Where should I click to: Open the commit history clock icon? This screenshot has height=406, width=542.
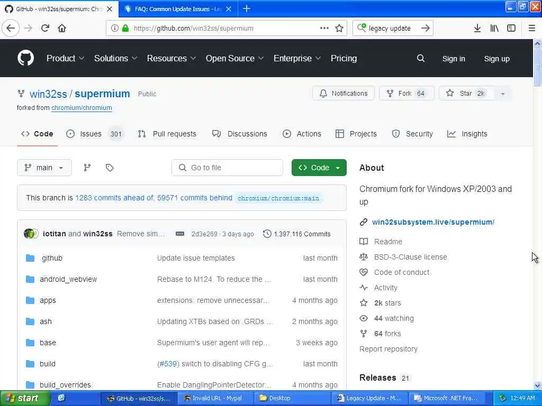click(x=267, y=234)
